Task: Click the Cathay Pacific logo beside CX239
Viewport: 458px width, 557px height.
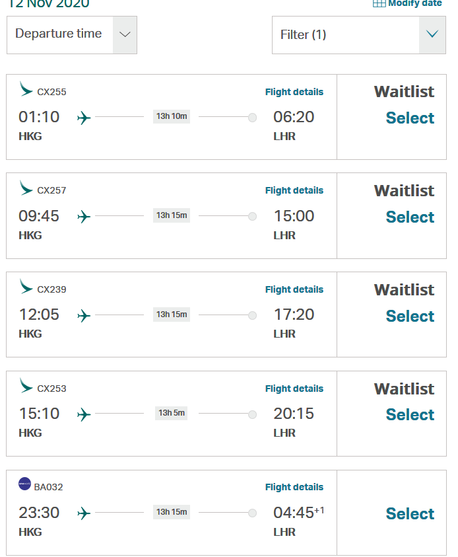Action: click(x=26, y=287)
